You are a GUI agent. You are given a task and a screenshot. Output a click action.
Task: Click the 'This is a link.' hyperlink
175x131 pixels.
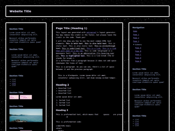(x=94, y=48)
